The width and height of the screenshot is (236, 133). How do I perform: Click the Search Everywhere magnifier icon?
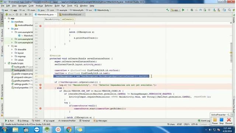click(229, 10)
